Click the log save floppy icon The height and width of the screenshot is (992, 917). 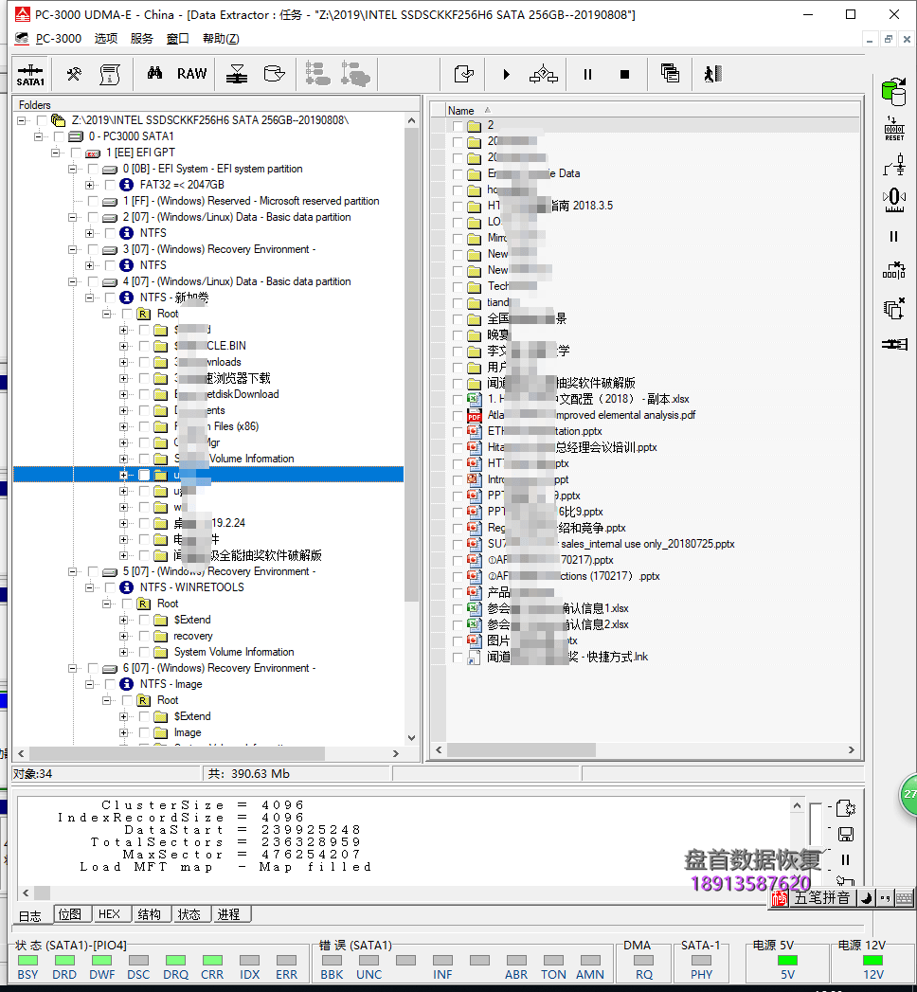(846, 835)
